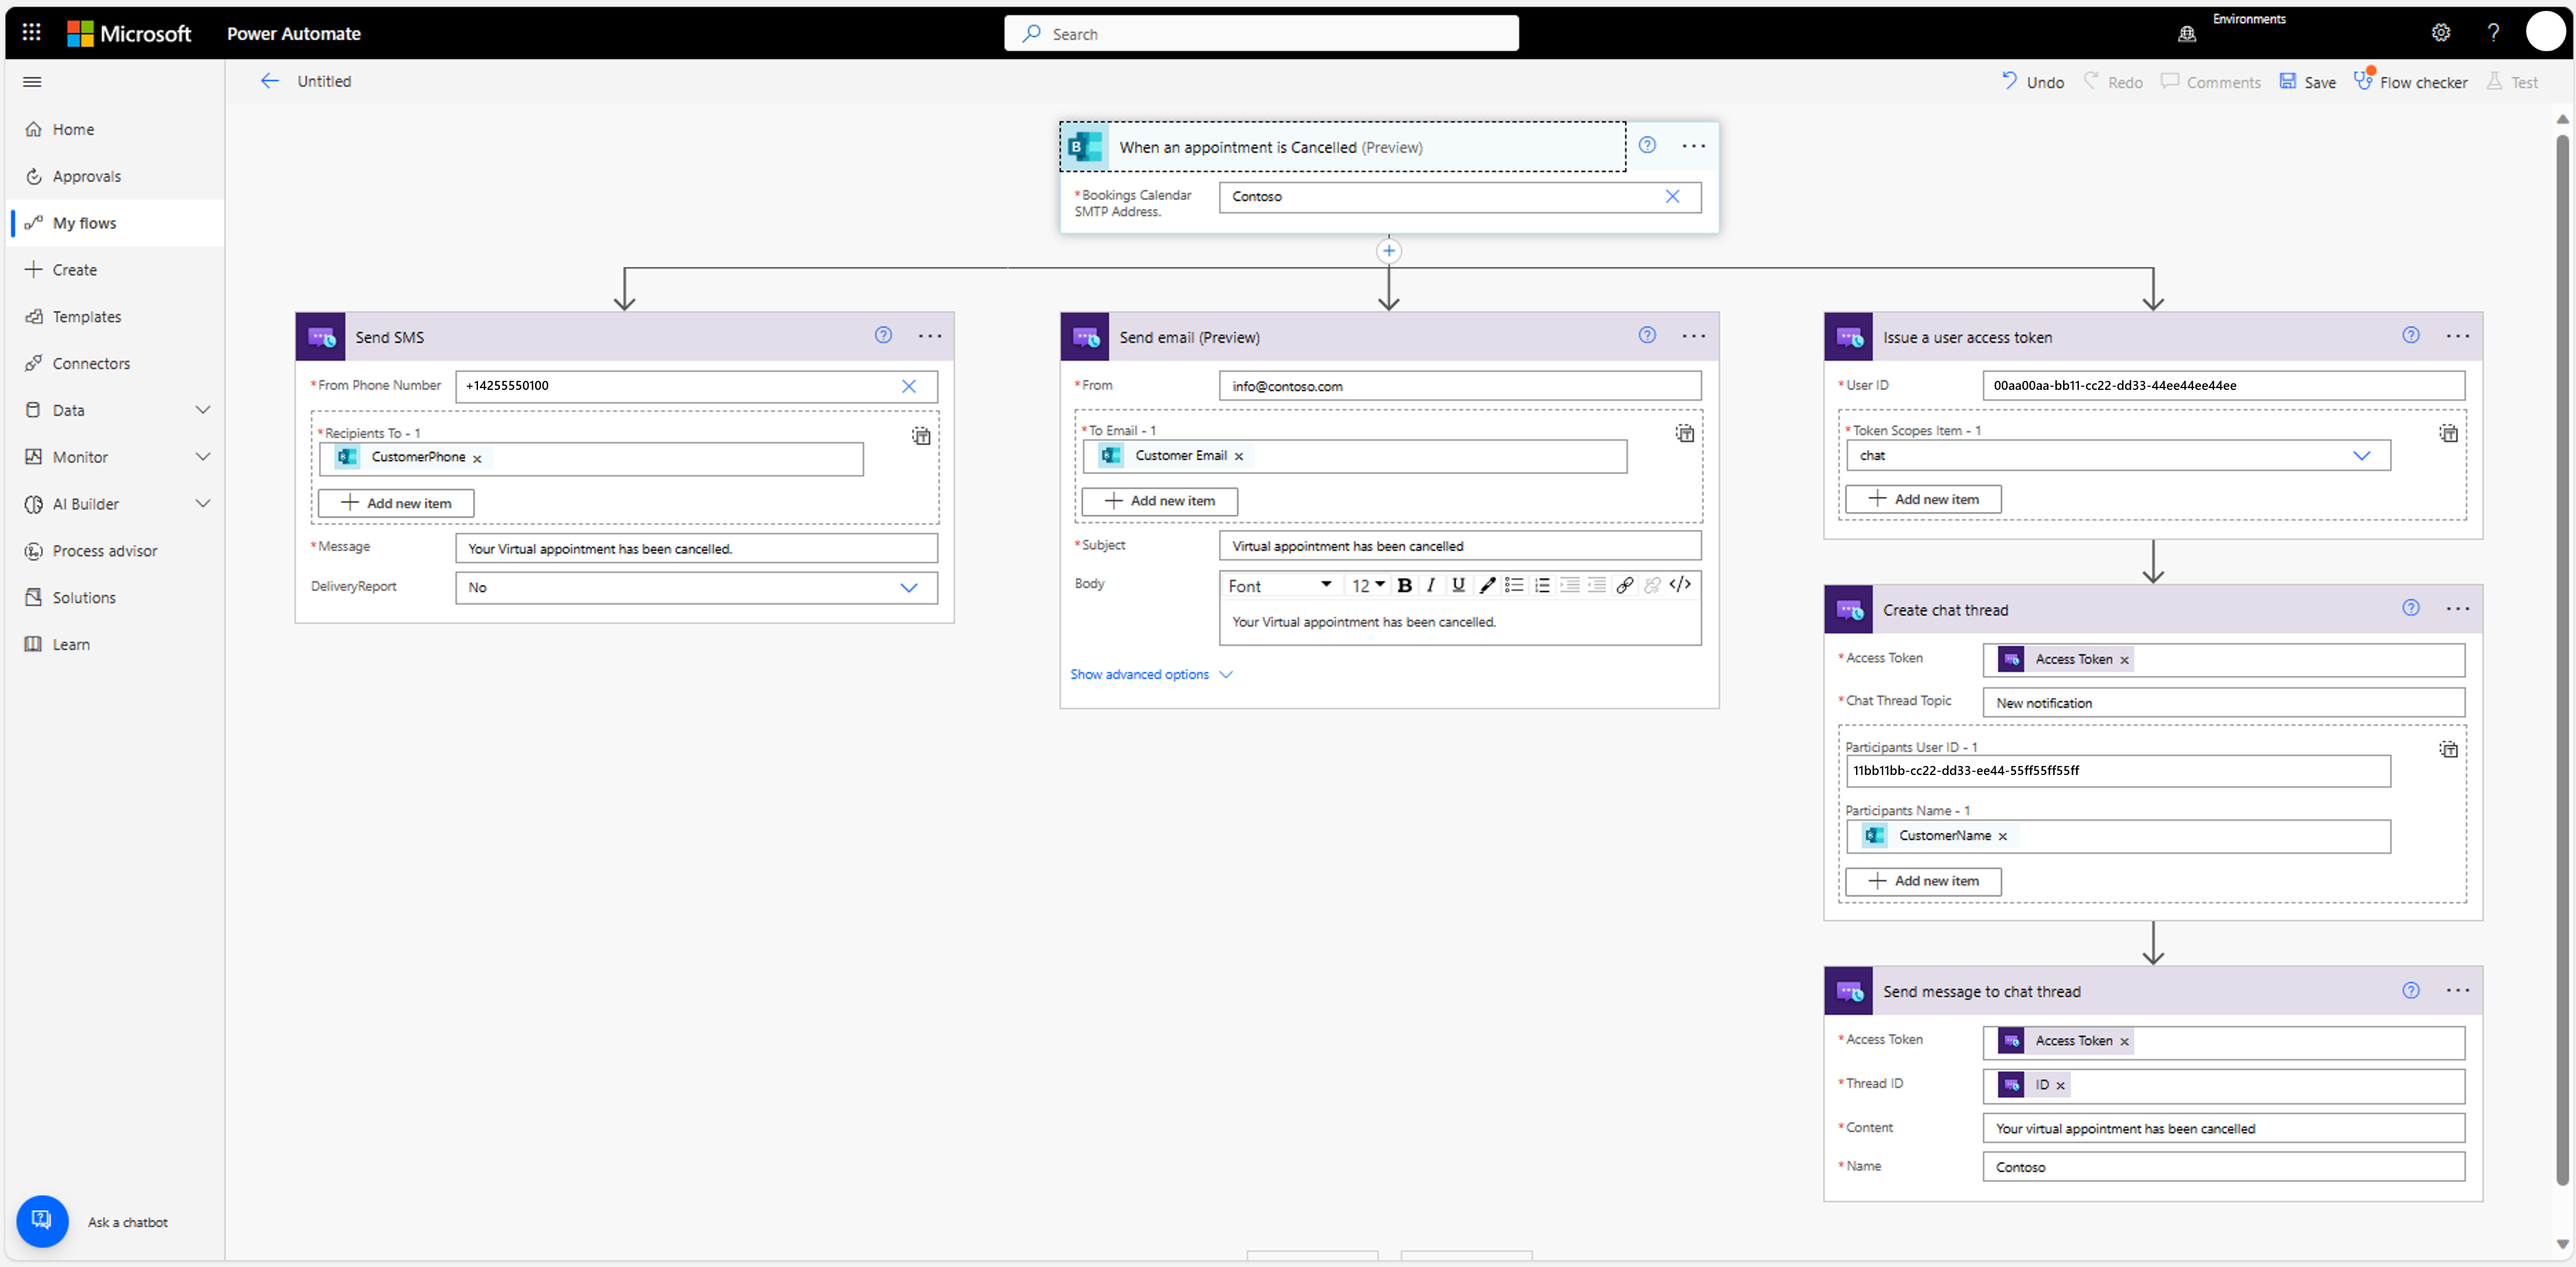Clear the From Phone Number field

click(908, 386)
